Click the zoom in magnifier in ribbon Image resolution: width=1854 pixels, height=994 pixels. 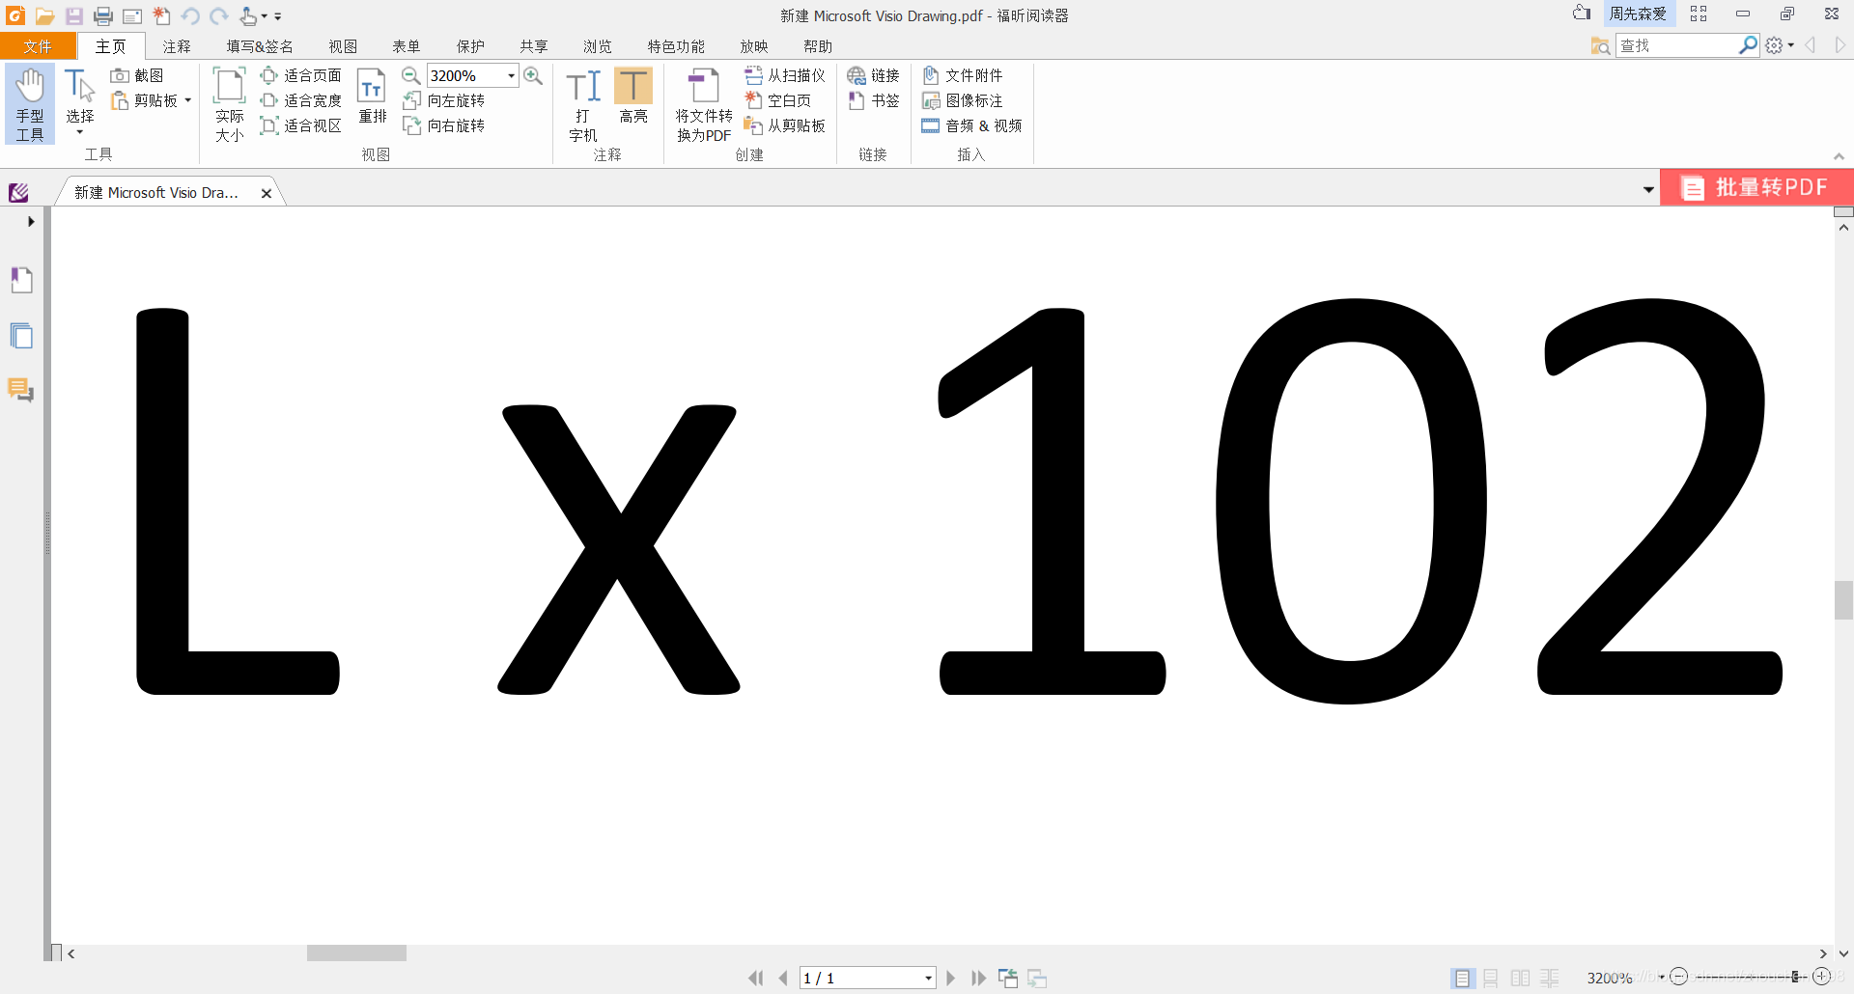(x=533, y=75)
